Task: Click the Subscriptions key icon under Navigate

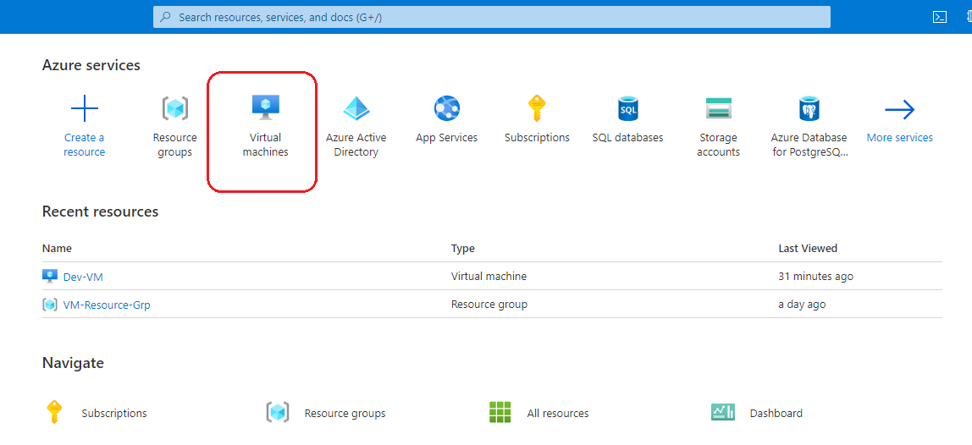Action: point(54,412)
